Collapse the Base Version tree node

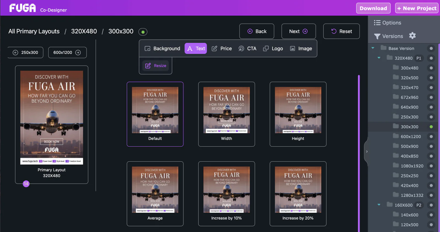tap(373, 48)
